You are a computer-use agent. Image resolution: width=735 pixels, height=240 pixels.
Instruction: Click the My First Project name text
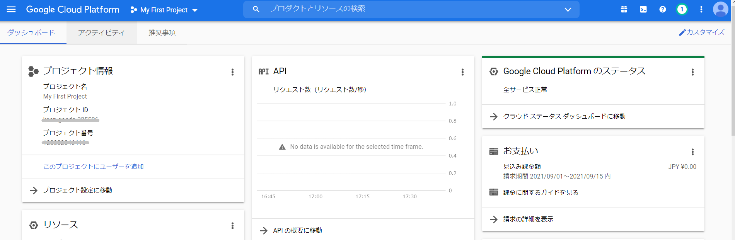(65, 96)
